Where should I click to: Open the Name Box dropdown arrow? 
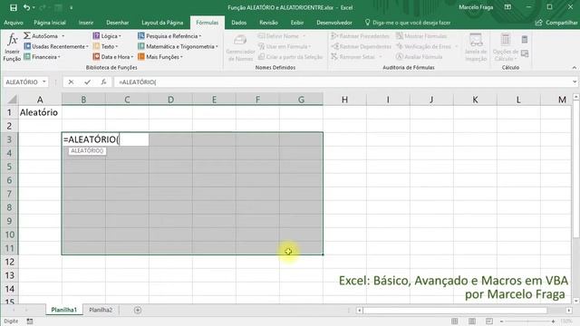coord(44,81)
